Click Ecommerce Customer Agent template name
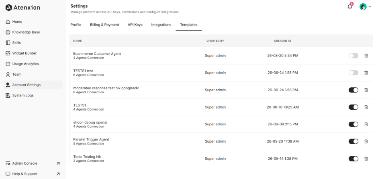Viewport: 376px width, 179px height. coord(97,54)
